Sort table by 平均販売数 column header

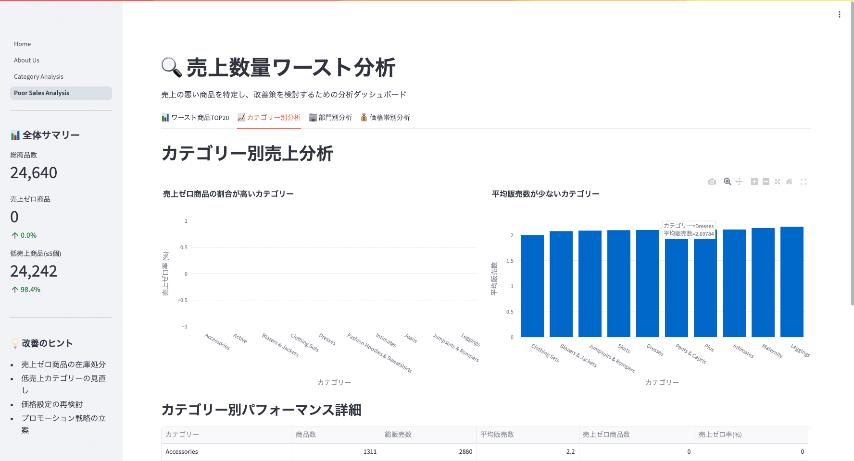click(x=497, y=435)
